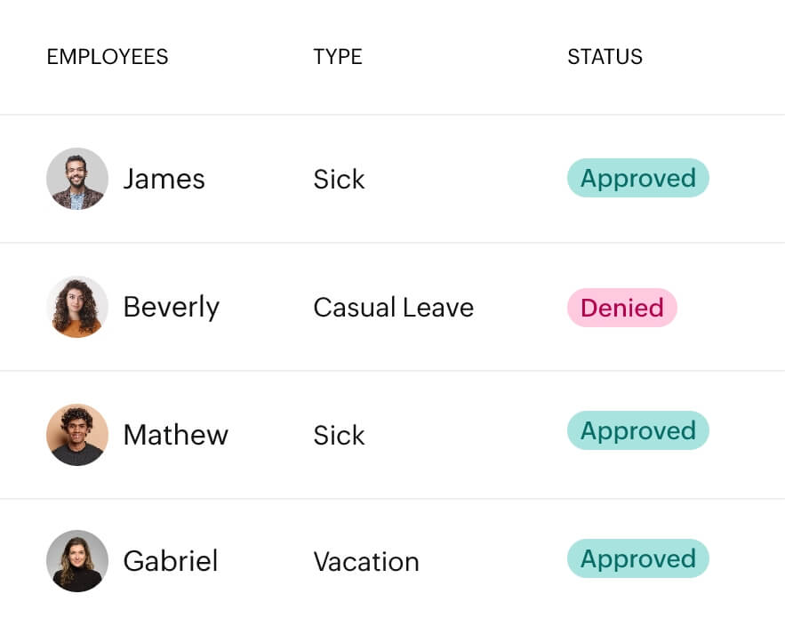Sort by the STATUS column header
785x626 pixels.
(x=605, y=56)
